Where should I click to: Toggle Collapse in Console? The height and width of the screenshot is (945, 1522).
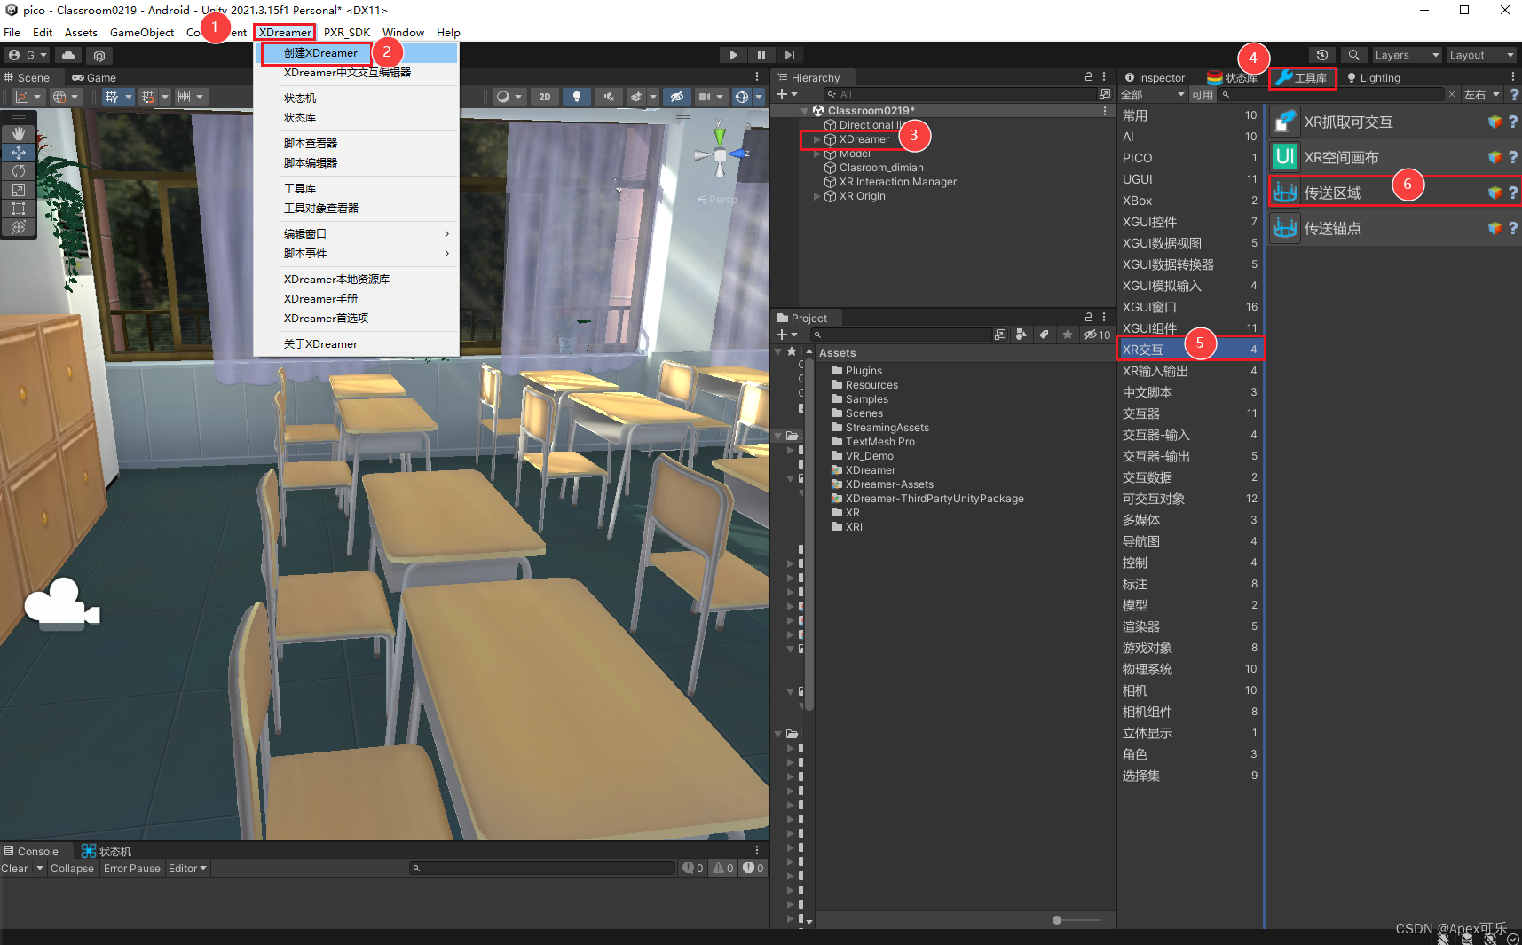coord(72,869)
